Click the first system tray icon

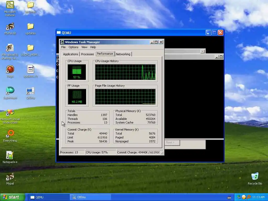coord(239,197)
